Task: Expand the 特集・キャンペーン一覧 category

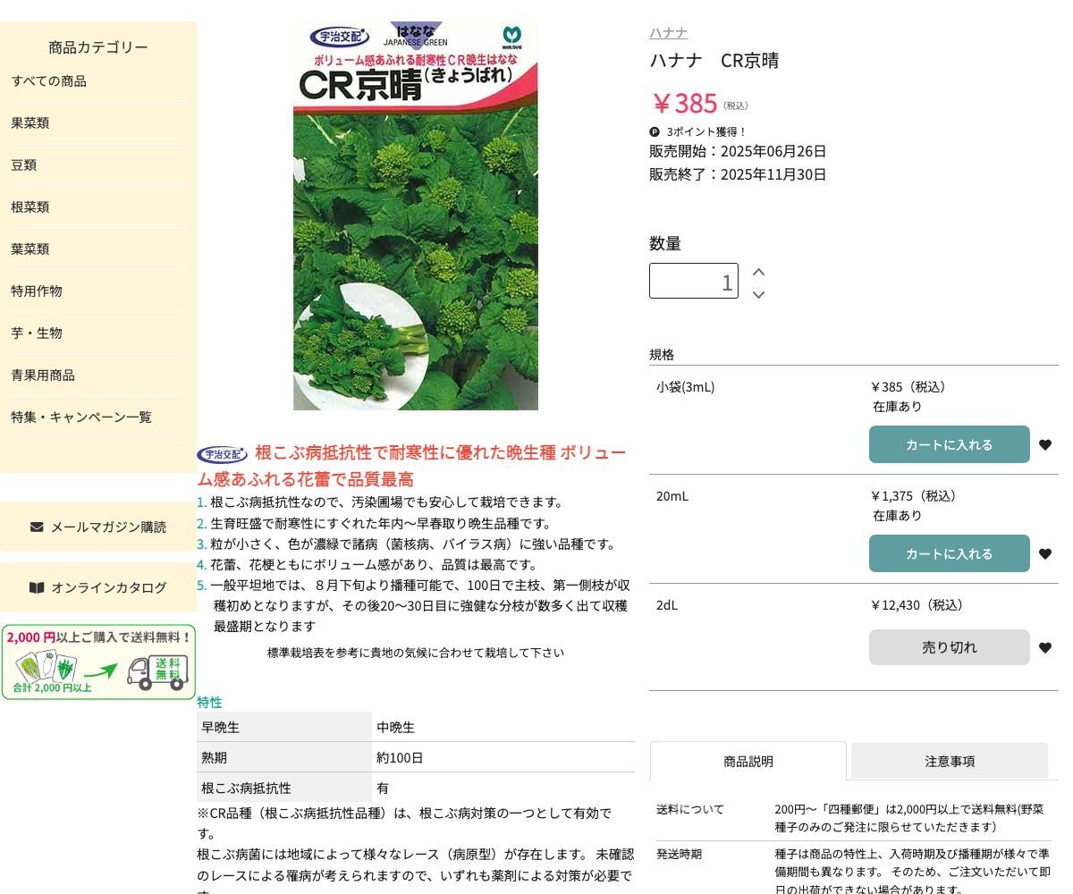Action: 81,417
